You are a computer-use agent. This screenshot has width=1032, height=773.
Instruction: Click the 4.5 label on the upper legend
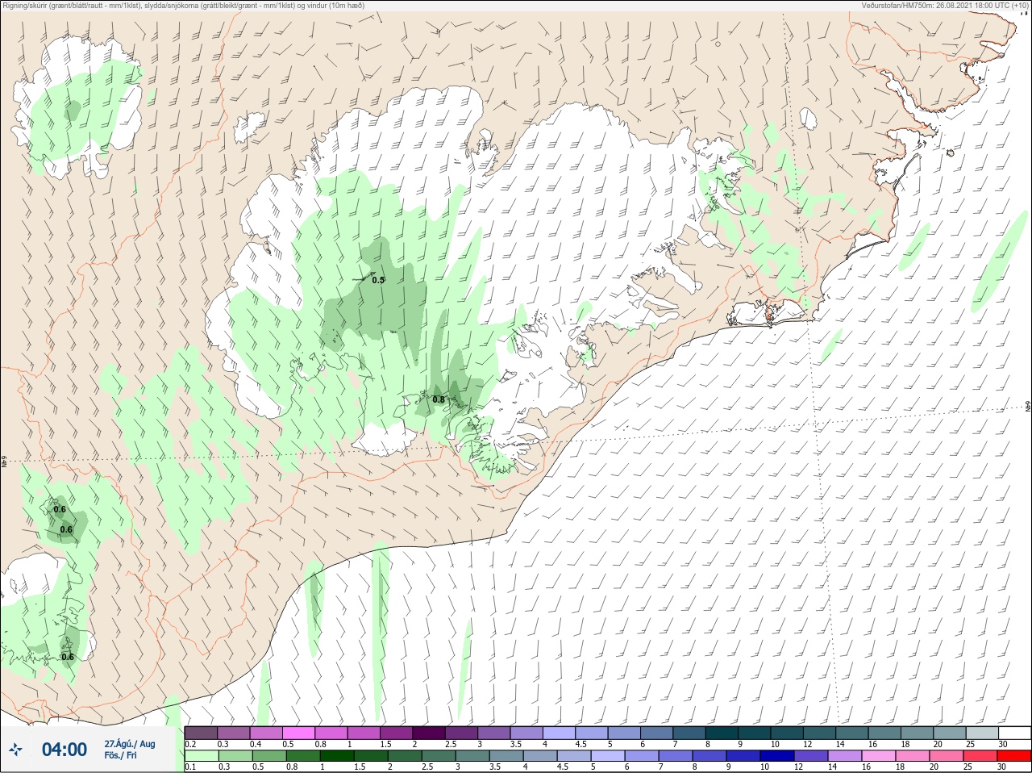click(580, 744)
